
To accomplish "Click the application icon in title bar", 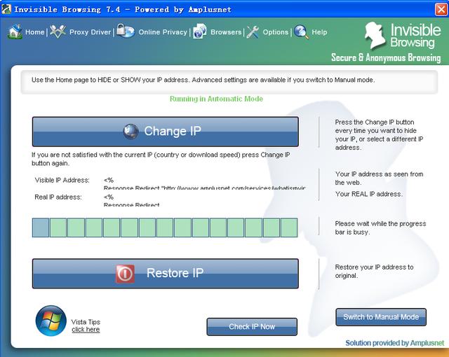I will point(6,9).
